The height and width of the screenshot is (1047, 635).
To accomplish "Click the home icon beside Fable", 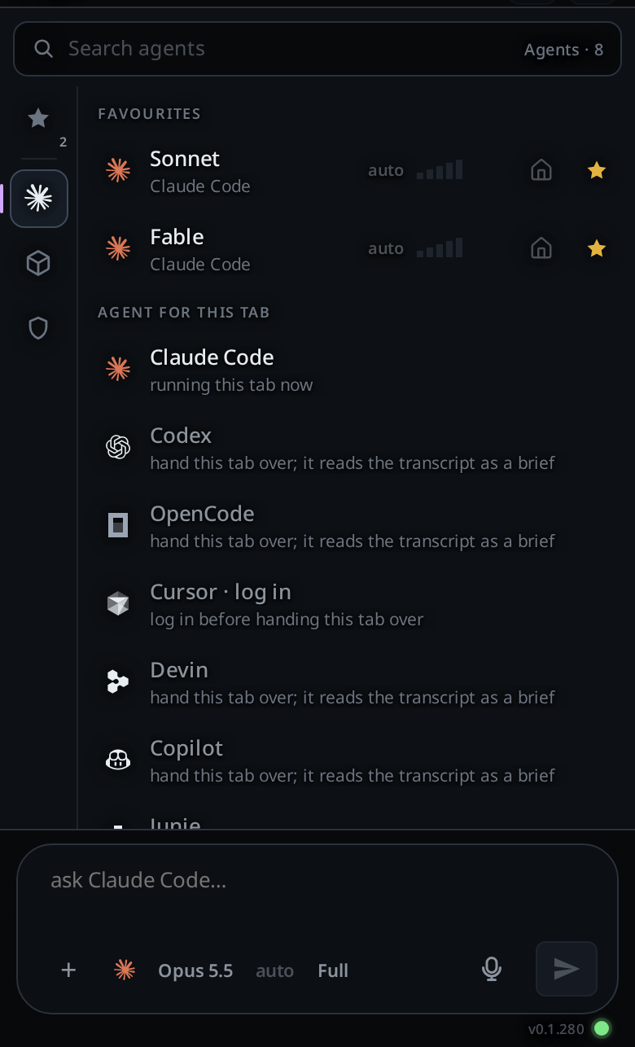I will 541,248.
